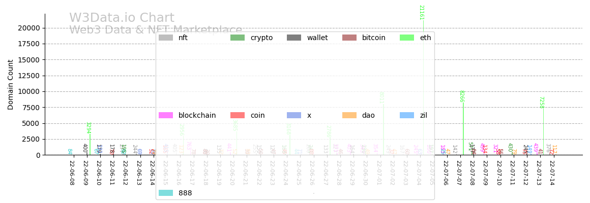Click the Web3 Data & NFT Marketplace subtitle
This screenshot has width=590, height=203.
[156, 30]
